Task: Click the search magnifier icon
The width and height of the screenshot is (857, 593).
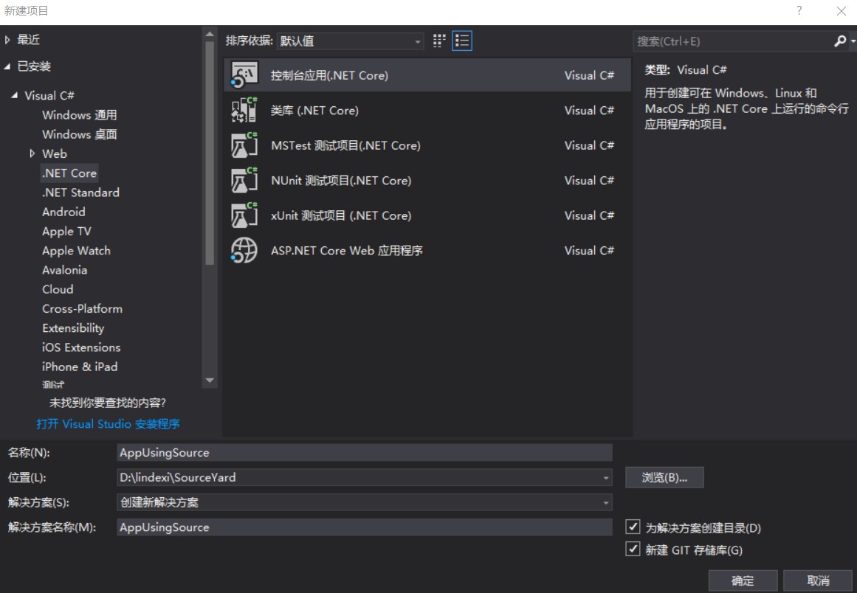Action: pos(840,41)
